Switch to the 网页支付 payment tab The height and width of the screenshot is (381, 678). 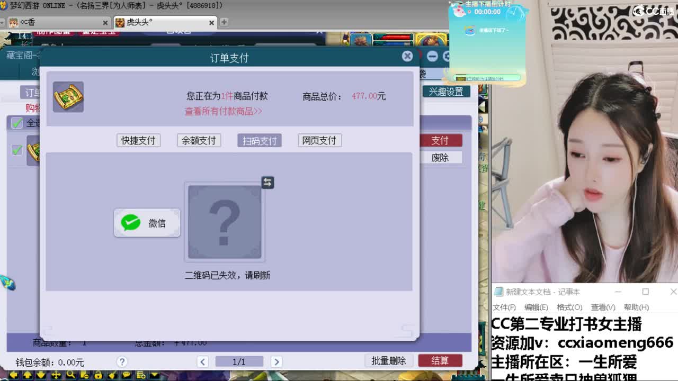(319, 140)
